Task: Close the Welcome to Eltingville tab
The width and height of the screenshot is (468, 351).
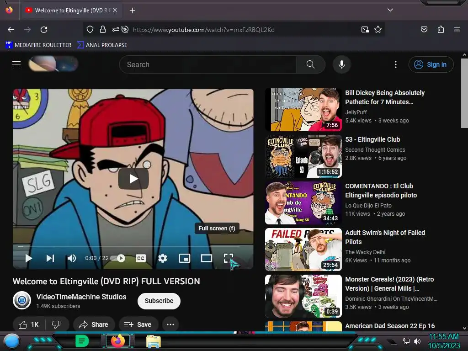Action: click(x=115, y=10)
